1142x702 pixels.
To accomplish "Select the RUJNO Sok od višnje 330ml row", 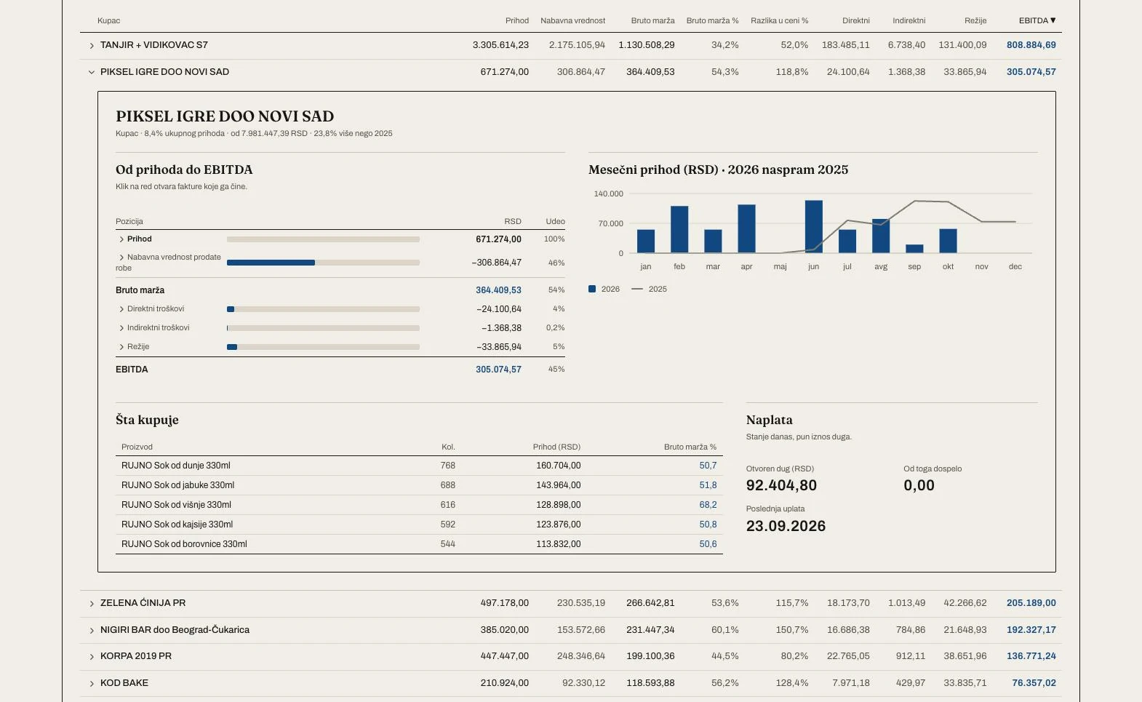I will (x=419, y=505).
